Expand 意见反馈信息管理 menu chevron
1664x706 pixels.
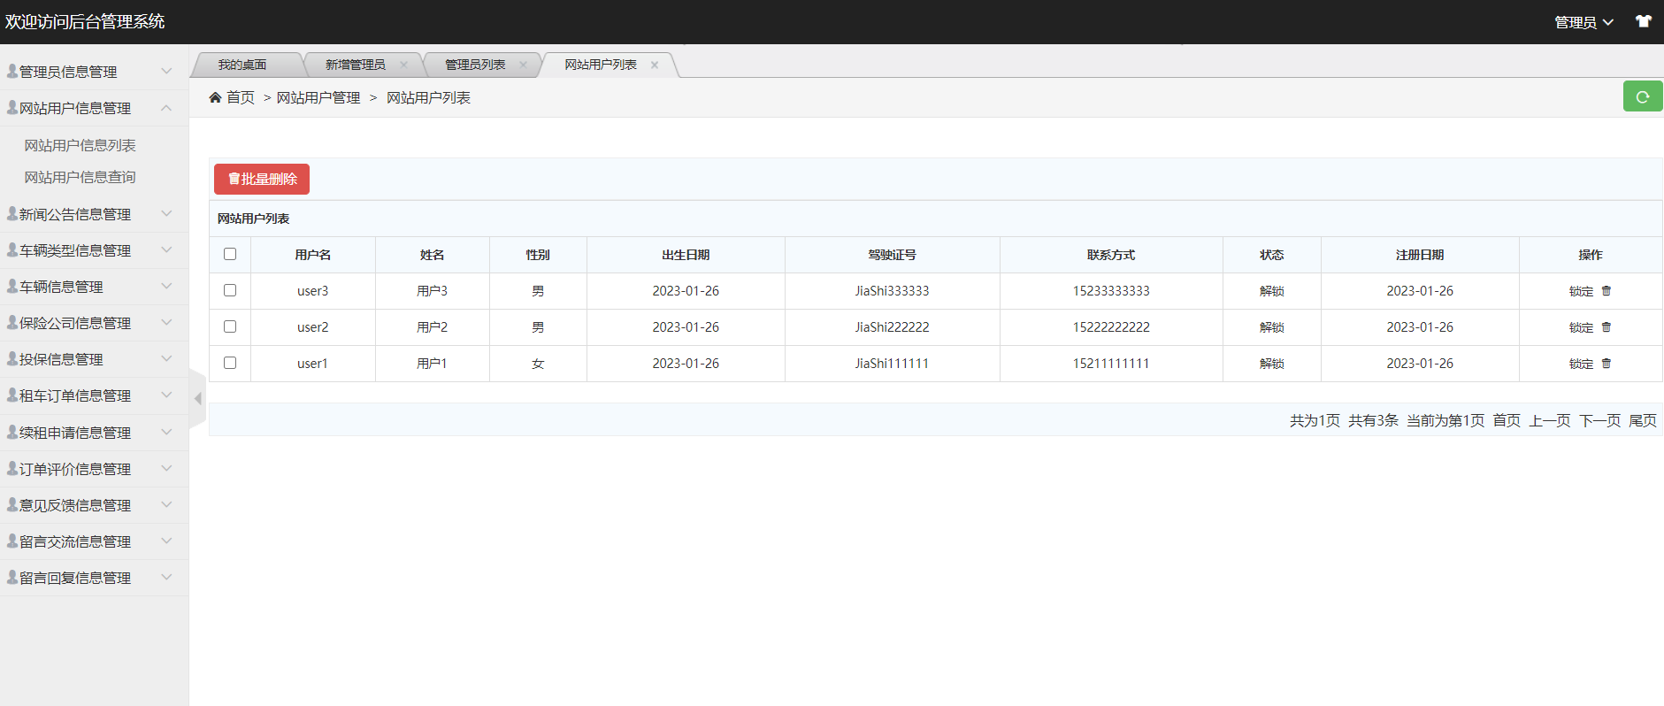(166, 504)
